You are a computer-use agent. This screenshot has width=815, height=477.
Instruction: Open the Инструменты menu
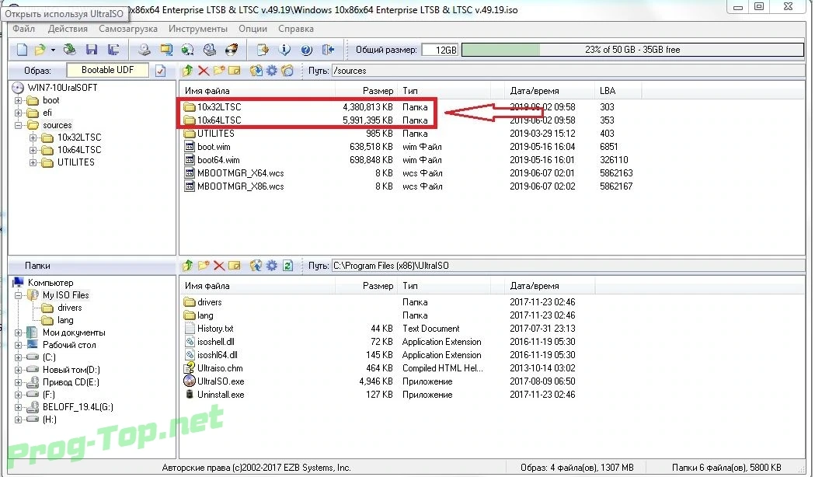198,29
